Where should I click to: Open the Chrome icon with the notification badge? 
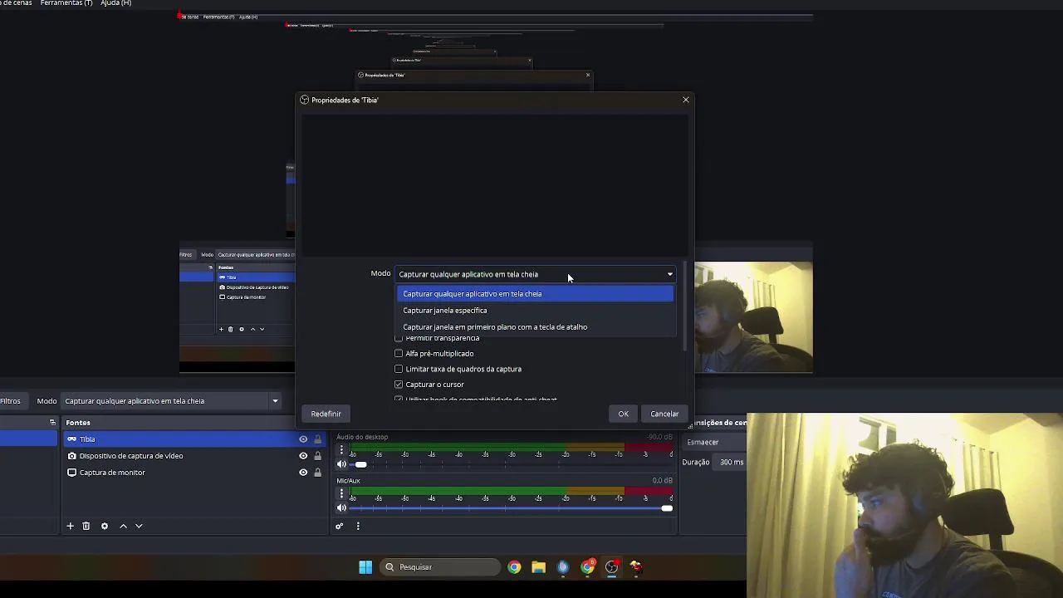point(588,567)
